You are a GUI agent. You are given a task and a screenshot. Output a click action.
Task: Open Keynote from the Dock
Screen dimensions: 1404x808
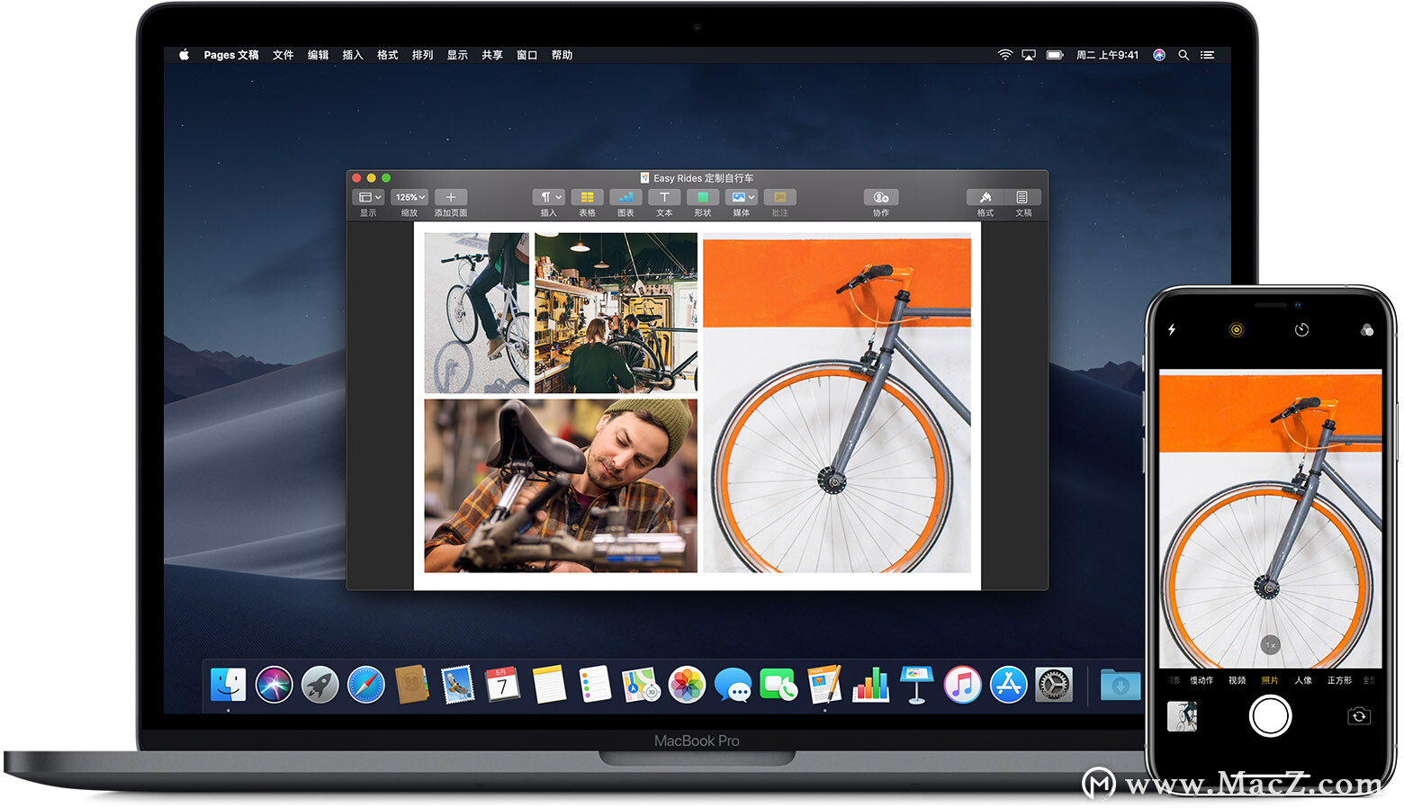[916, 685]
